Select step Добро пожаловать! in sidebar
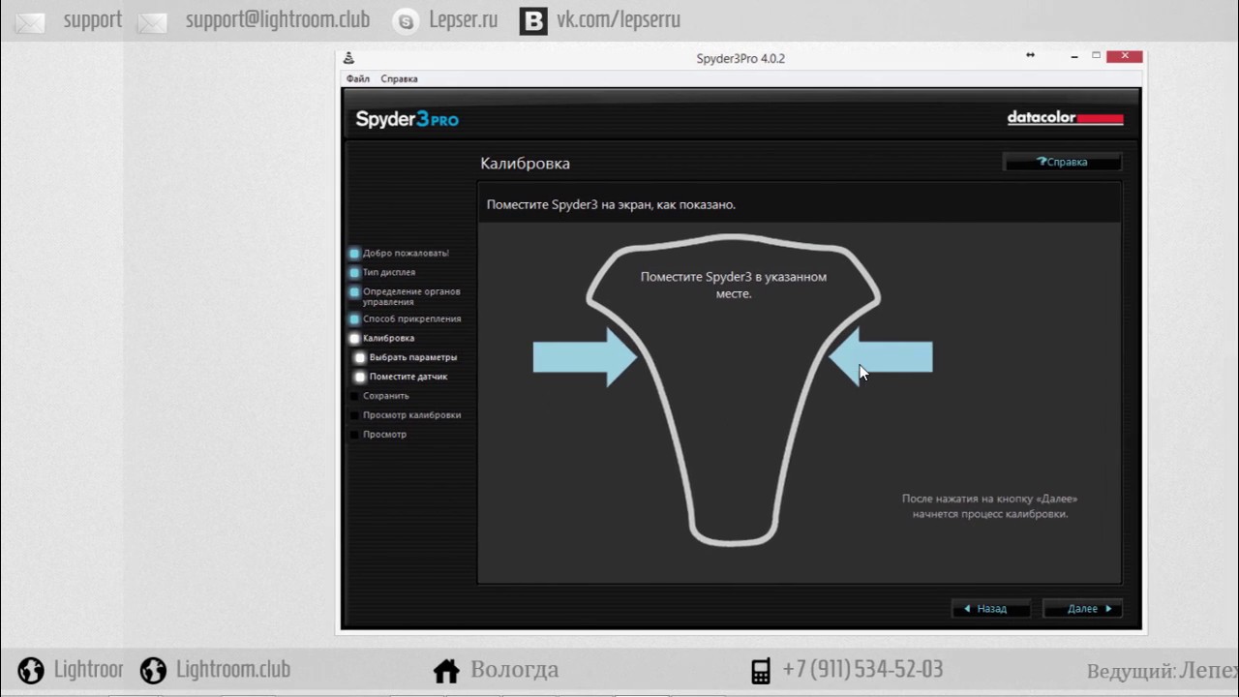The image size is (1239, 697). point(399,253)
